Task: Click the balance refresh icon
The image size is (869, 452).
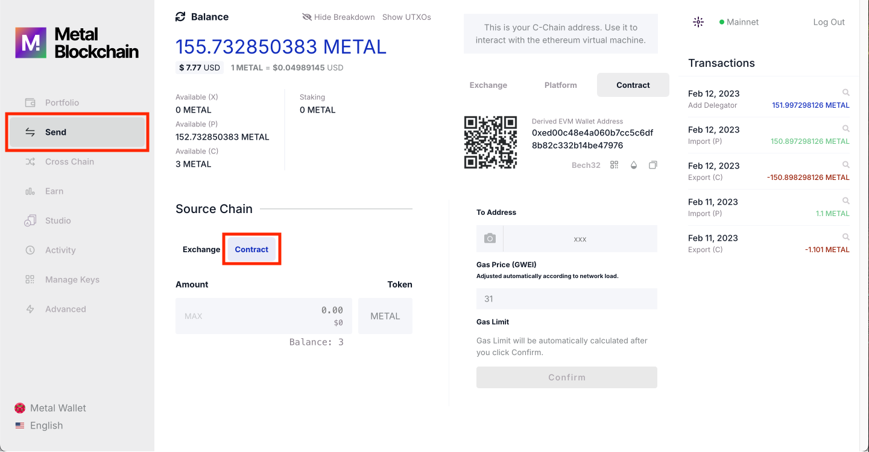Action: coord(180,17)
